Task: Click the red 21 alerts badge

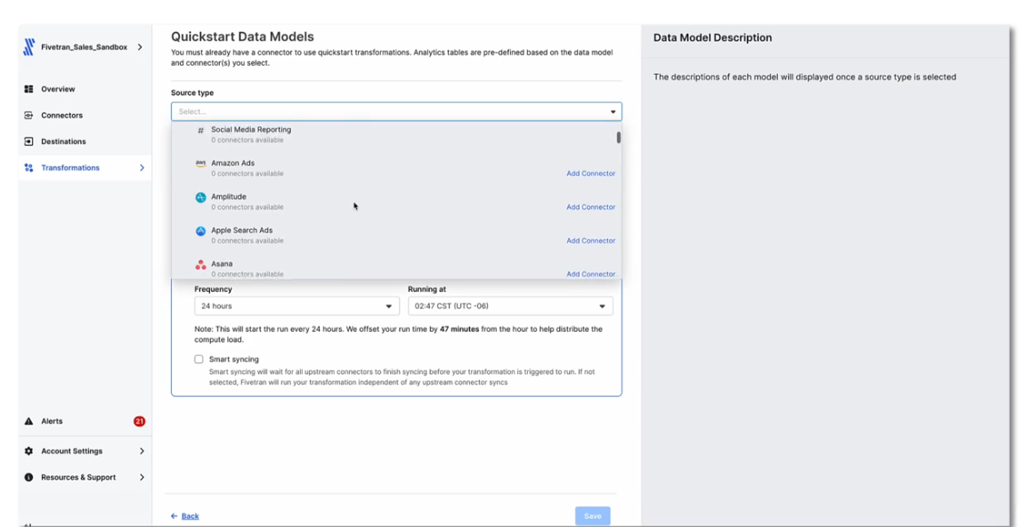Action: [x=140, y=421]
